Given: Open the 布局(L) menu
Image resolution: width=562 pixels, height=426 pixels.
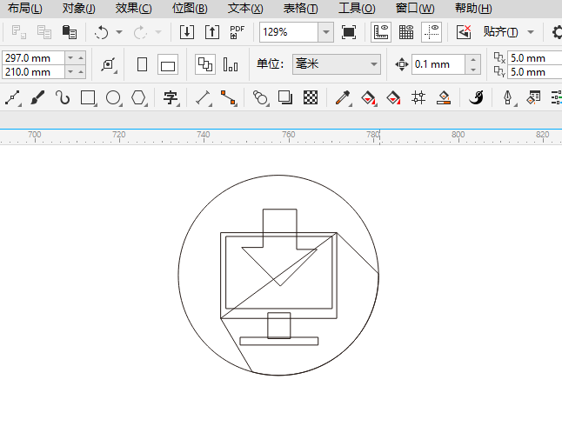Looking at the screenshot, I should coord(24,8).
